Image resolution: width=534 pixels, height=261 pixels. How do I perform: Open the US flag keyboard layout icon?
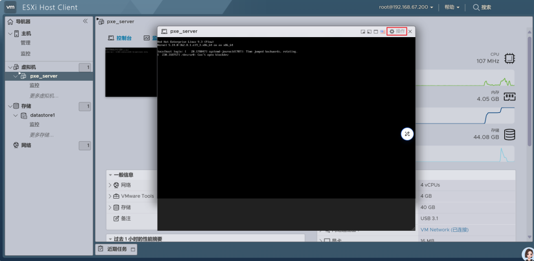(382, 31)
